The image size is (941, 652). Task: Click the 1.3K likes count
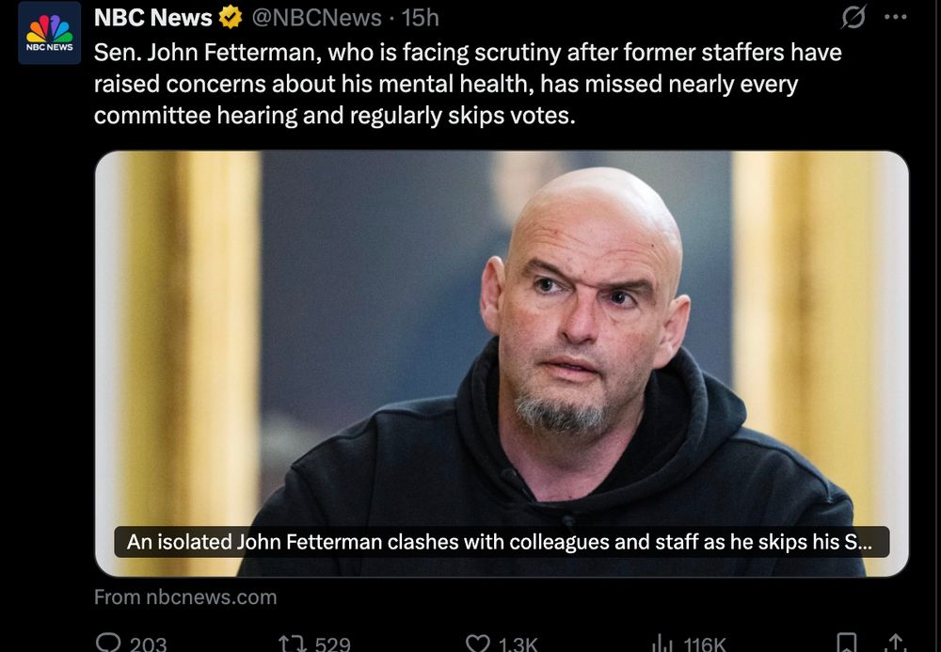point(518,644)
